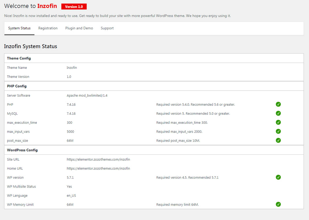Click the PHP Config section header

17,86
